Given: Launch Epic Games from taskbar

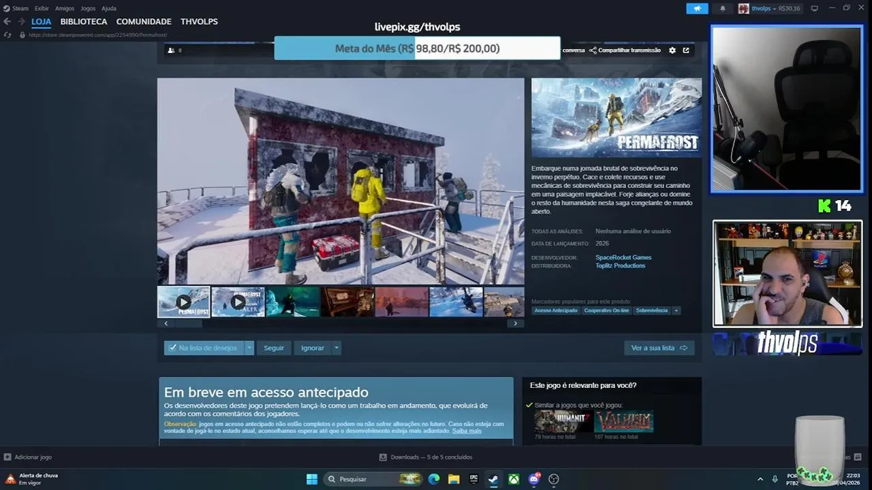Looking at the screenshot, I should tap(473, 479).
